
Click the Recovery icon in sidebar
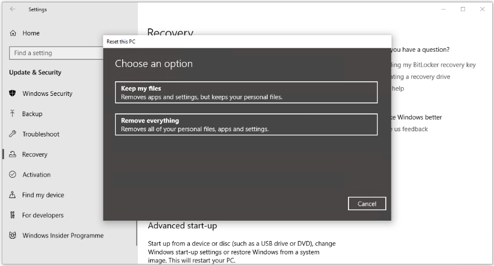pos(13,154)
